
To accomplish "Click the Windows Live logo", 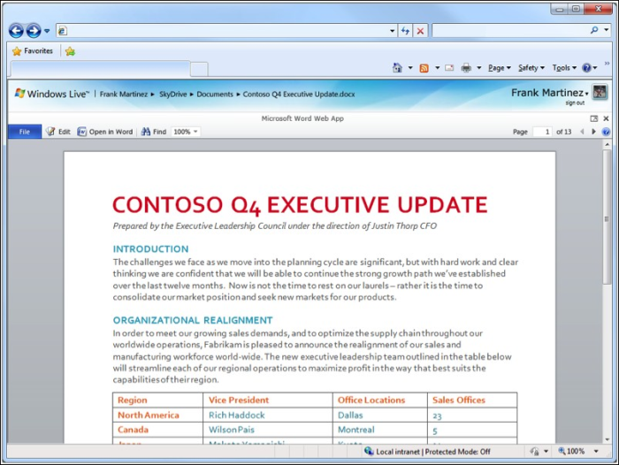I will coord(51,94).
